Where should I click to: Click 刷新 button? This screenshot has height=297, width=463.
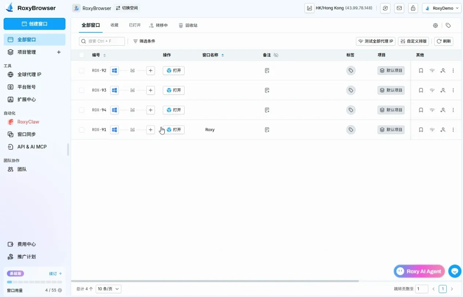pyautogui.click(x=444, y=41)
